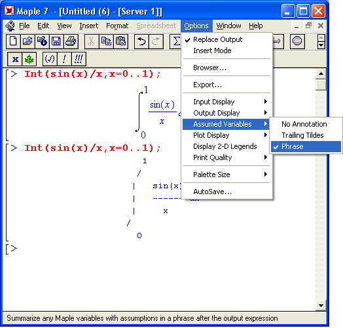Toggle math input with the x icon
This screenshot has width=343, height=328.
click(x=15, y=59)
